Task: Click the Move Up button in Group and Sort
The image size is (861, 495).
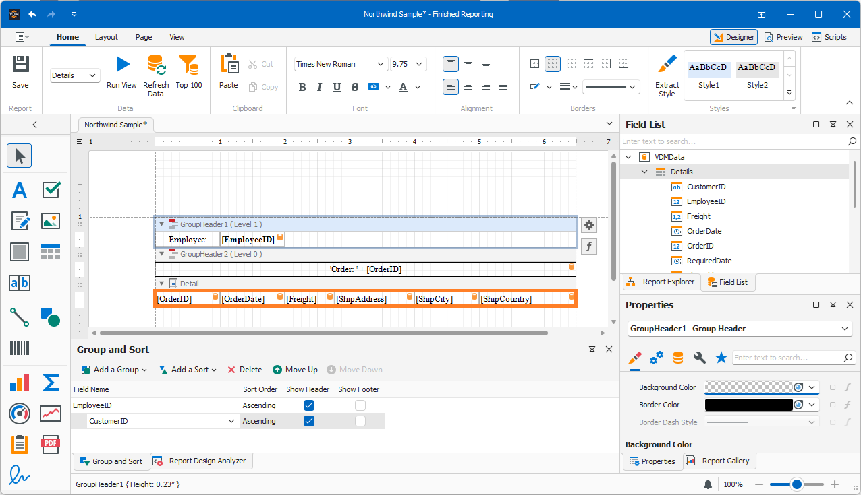Action: coord(295,370)
